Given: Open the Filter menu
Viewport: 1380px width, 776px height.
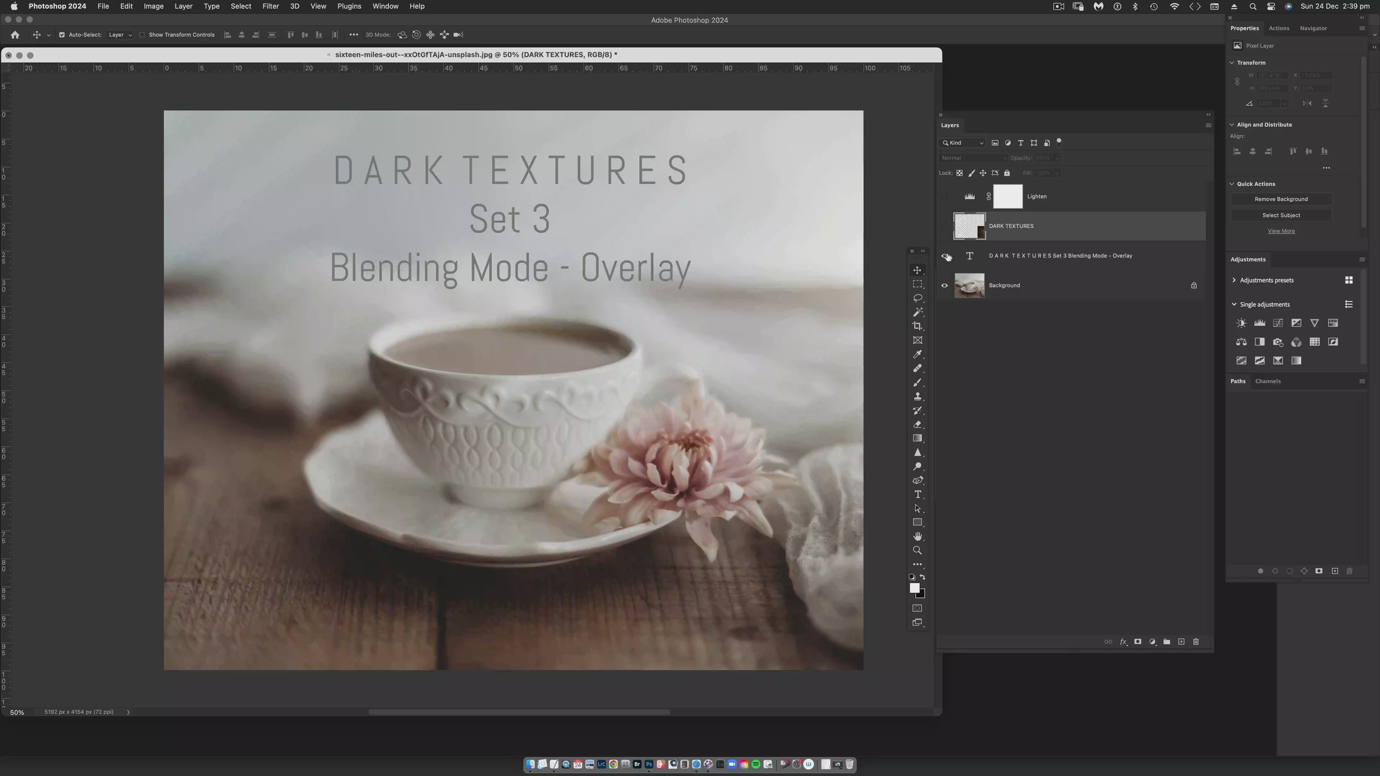Looking at the screenshot, I should click(x=270, y=6).
